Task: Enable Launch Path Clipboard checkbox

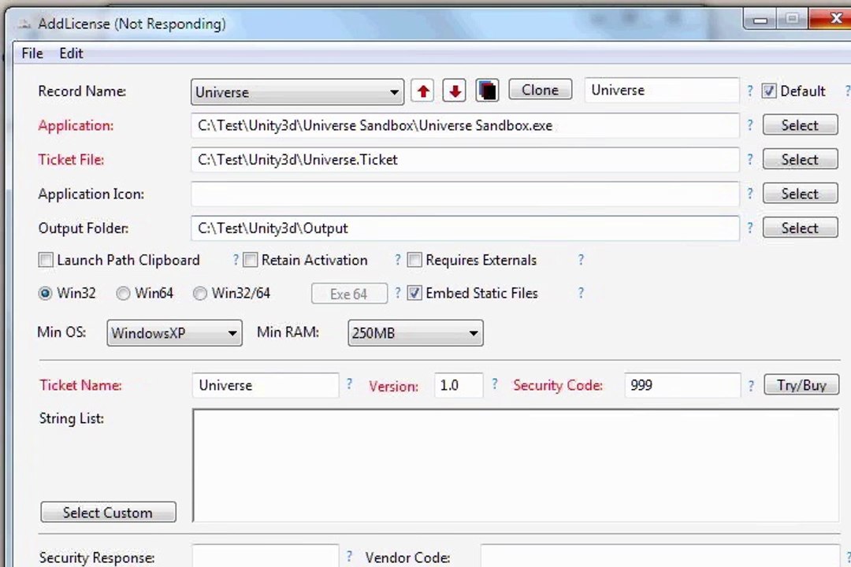Action: [46, 260]
